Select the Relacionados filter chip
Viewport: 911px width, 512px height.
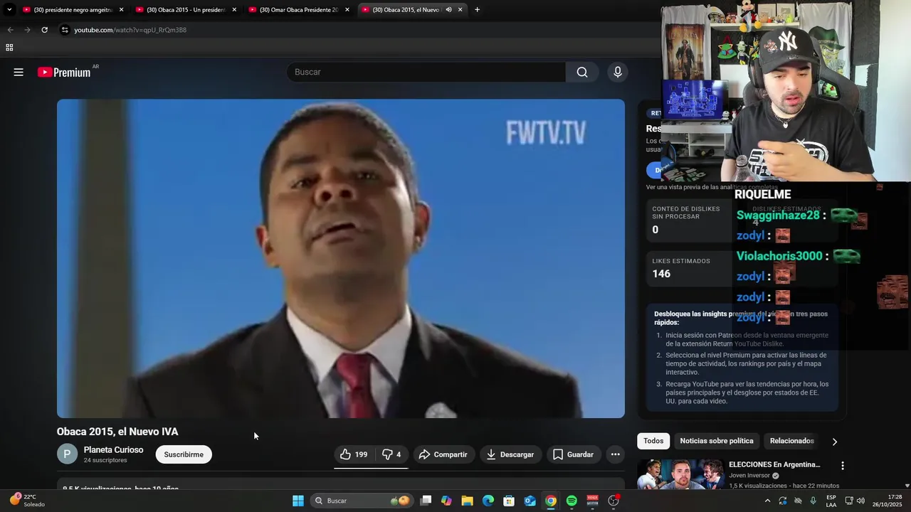[791, 441]
